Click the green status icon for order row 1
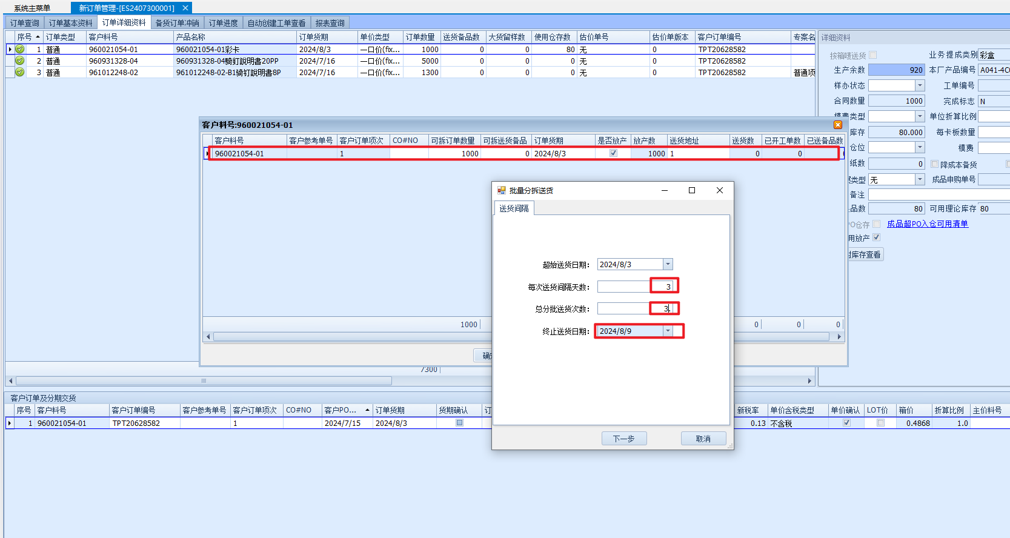1010x538 pixels. point(20,49)
